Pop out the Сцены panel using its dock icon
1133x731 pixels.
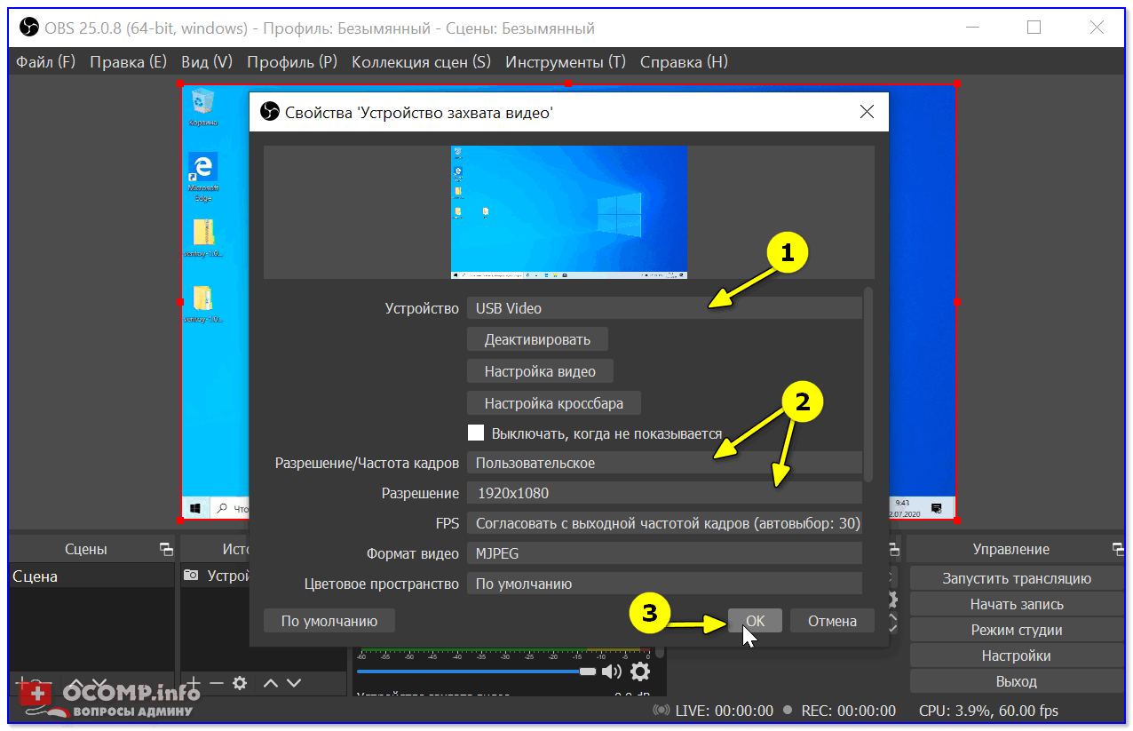tap(165, 549)
